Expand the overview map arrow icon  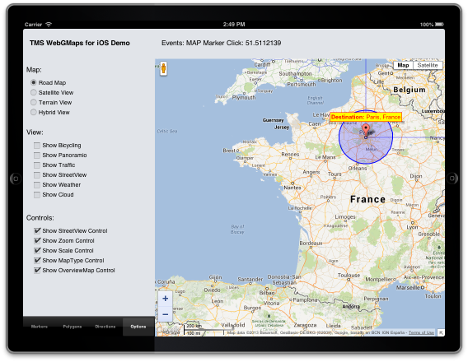[441, 332]
